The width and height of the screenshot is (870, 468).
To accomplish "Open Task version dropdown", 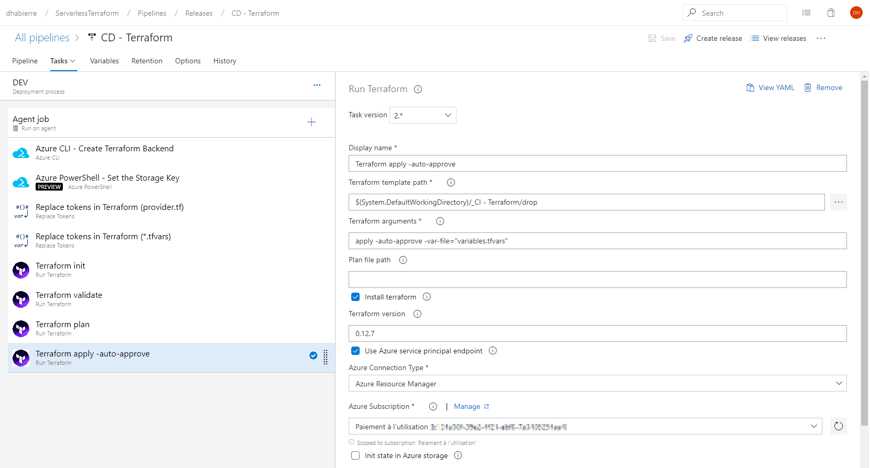I will [x=423, y=115].
